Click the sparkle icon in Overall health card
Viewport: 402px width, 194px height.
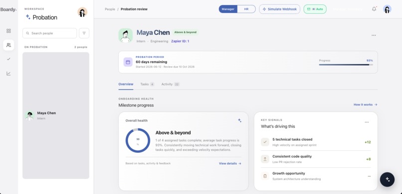(240, 120)
